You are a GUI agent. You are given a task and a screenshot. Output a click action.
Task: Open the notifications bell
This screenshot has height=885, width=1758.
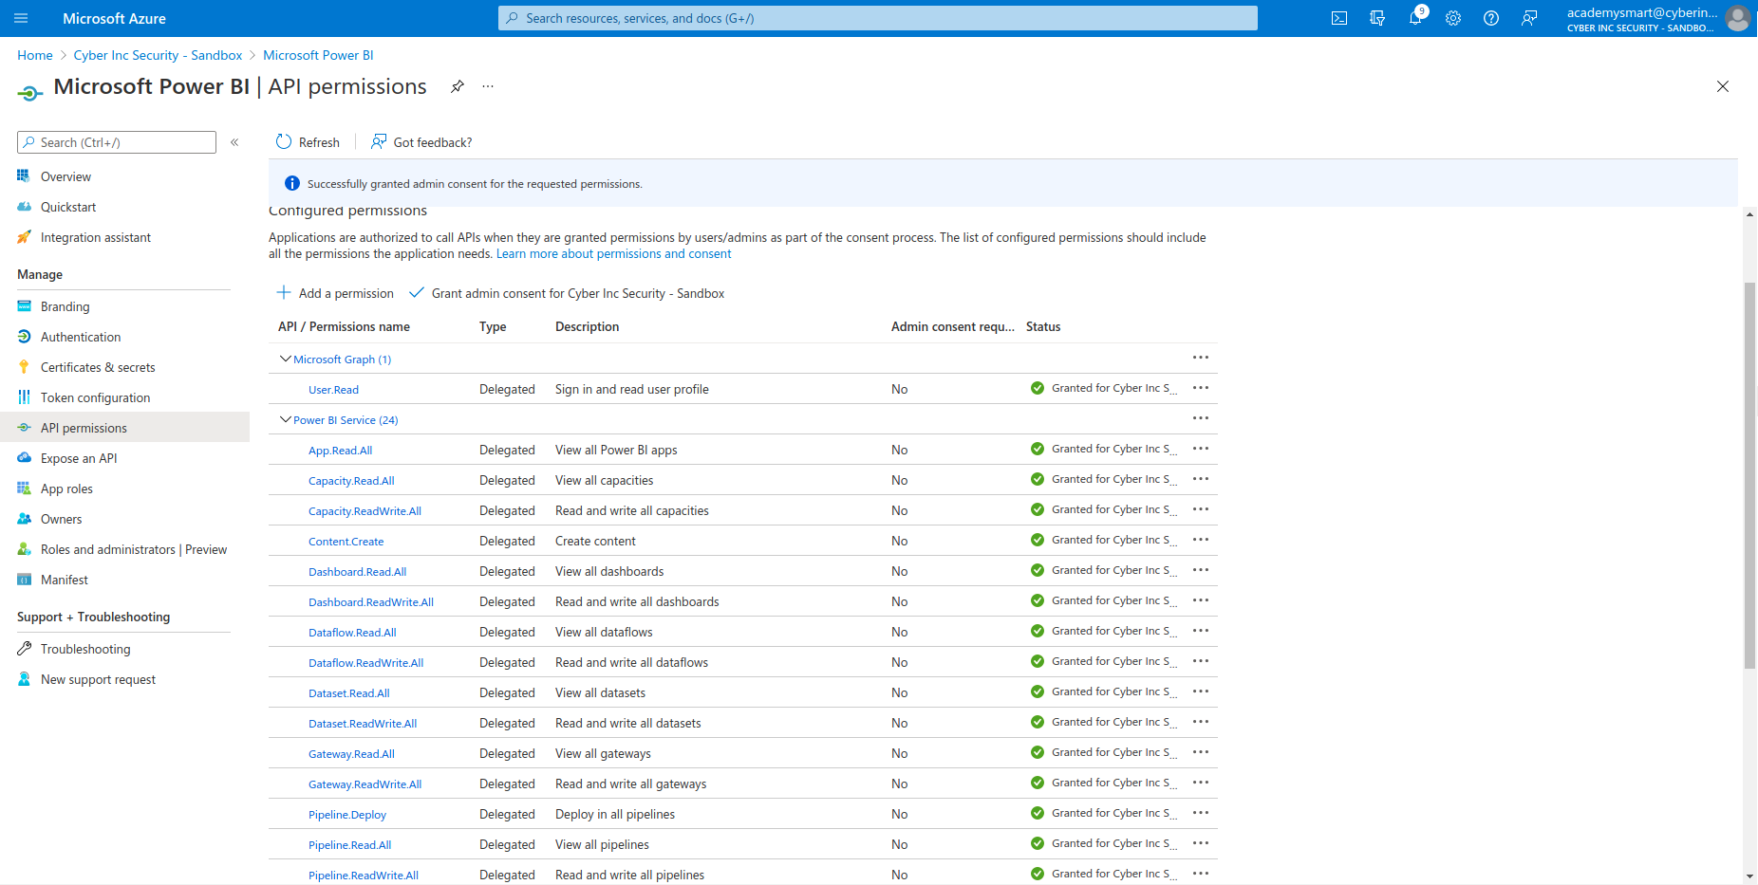point(1415,18)
